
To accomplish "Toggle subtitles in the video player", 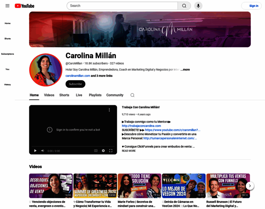I will tap(96, 151).
